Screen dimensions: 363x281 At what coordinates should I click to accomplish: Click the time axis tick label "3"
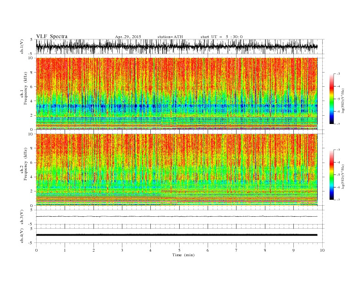point(122,250)
